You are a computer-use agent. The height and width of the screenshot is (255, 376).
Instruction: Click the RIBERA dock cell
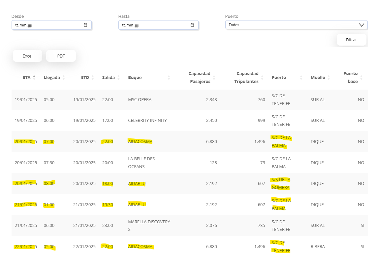(x=318, y=247)
